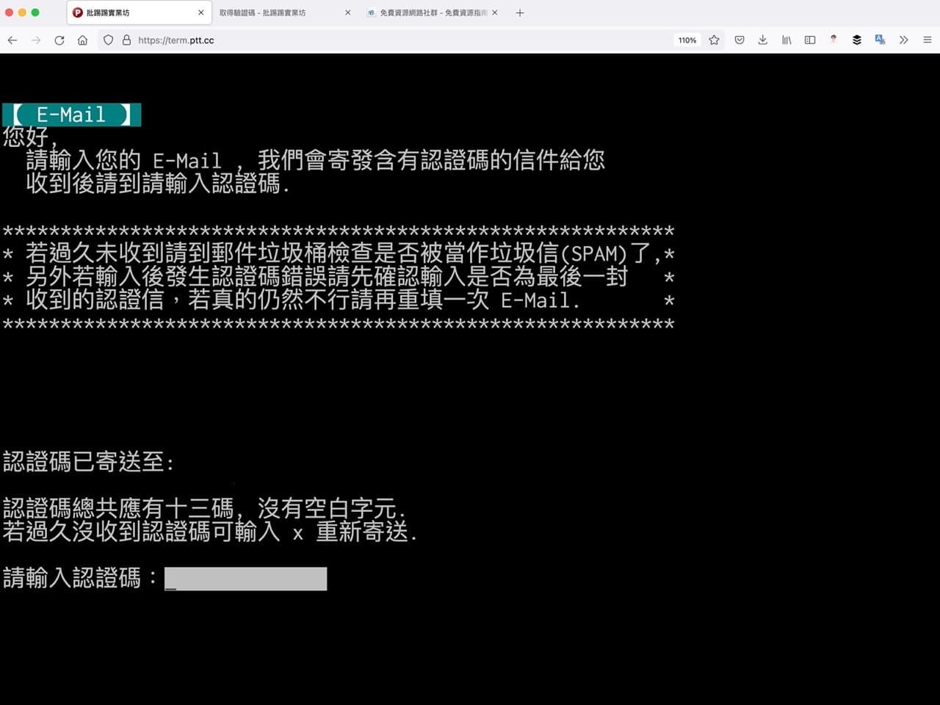Switch to the 批踢踢實業坊 tab
This screenshot has width=940, height=705.
tap(139, 12)
